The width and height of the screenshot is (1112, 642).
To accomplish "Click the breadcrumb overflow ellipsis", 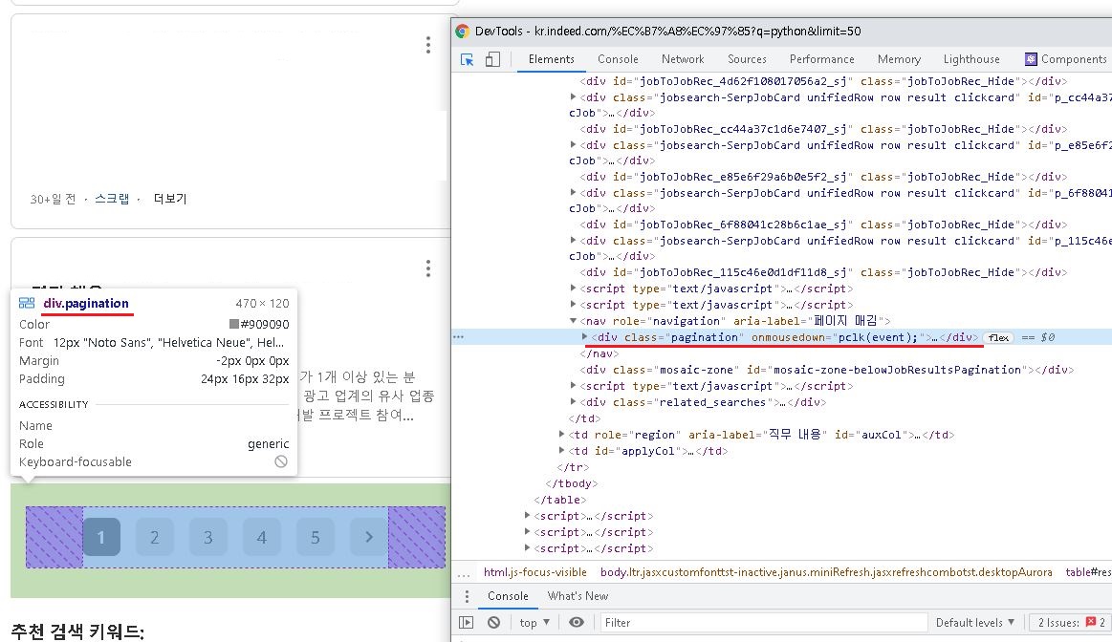I will point(464,572).
